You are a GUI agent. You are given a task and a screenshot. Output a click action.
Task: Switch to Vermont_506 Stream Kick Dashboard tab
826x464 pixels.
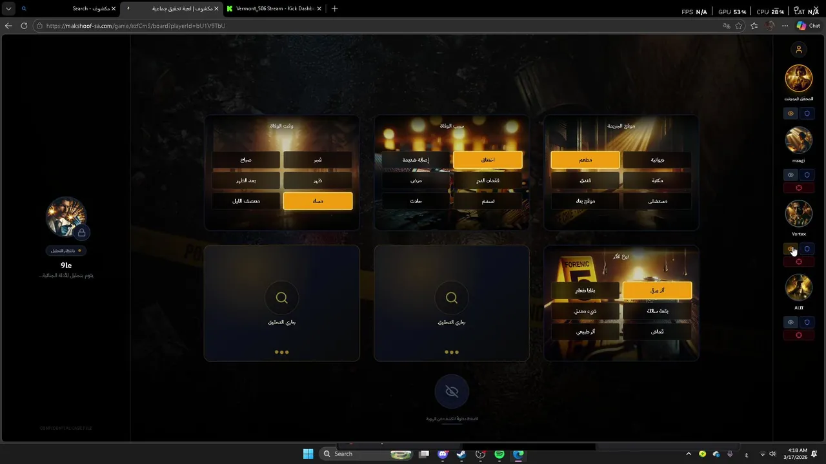pyautogui.click(x=274, y=8)
